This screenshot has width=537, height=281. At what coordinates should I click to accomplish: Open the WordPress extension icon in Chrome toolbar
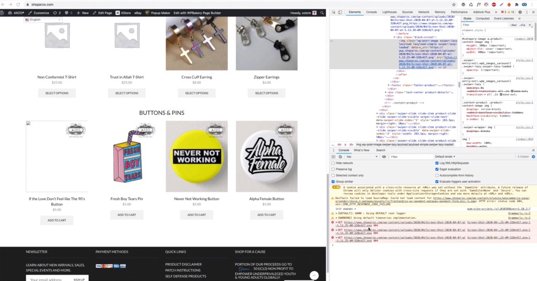coord(463,4)
